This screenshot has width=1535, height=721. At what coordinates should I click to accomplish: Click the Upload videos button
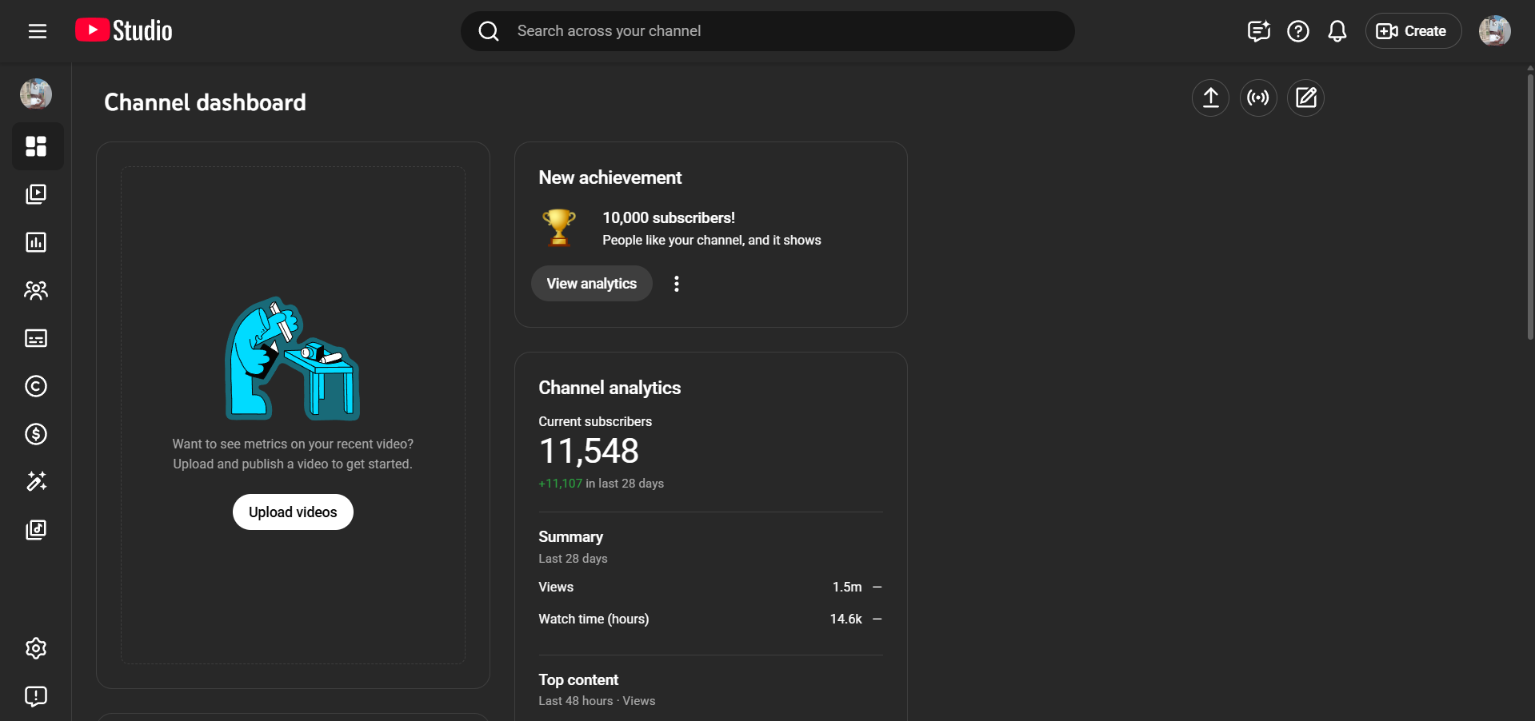[293, 512]
